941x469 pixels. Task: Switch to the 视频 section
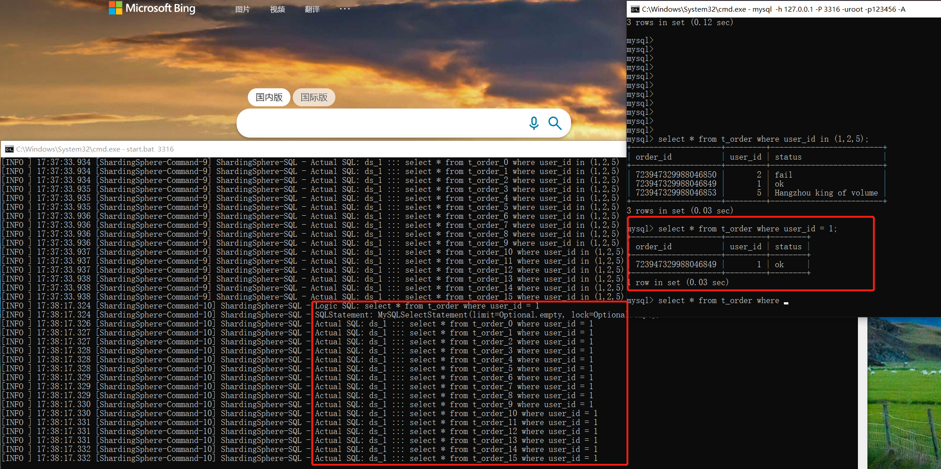pyautogui.click(x=277, y=9)
